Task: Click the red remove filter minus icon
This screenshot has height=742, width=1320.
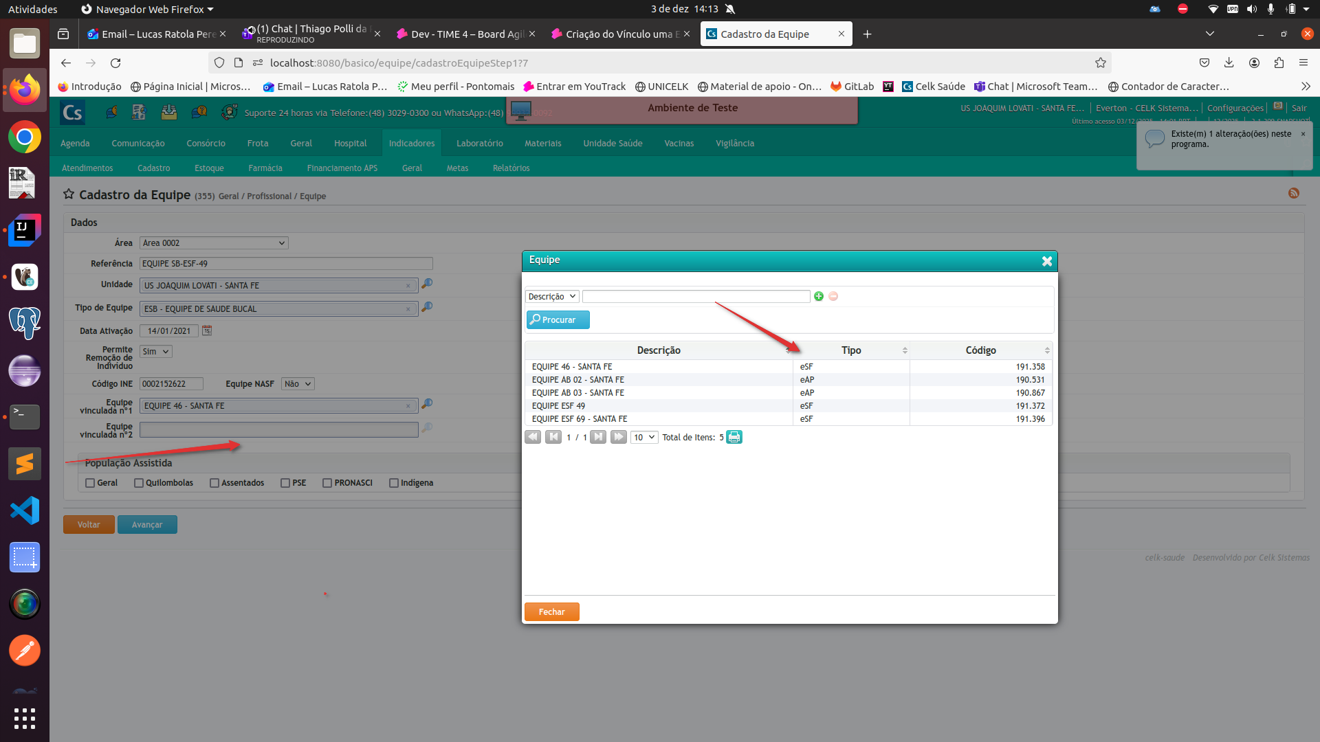Action: (833, 296)
